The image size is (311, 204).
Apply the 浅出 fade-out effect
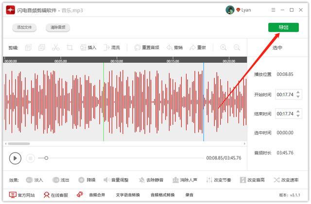[61, 180]
